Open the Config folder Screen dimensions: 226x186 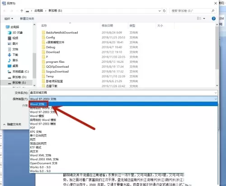[x=48, y=37]
